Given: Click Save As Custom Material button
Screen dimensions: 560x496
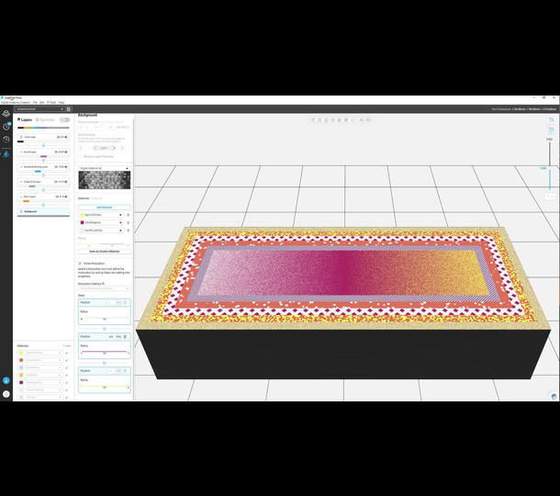Looking at the screenshot, I should (x=103, y=251).
